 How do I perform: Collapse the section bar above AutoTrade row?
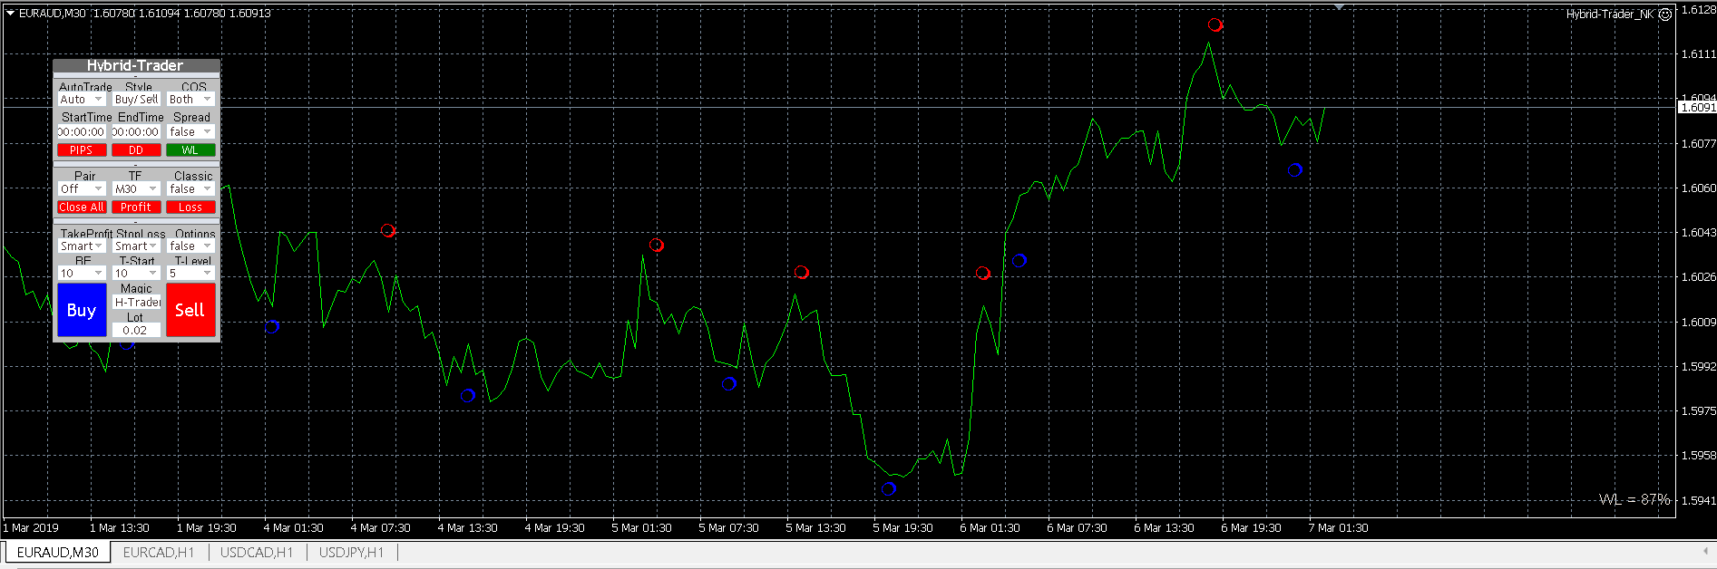[x=136, y=77]
